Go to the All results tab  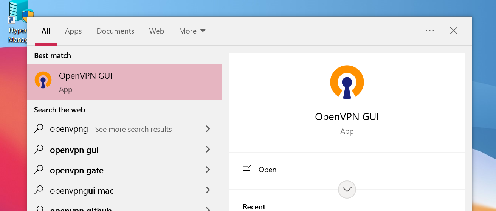click(x=46, y=31)
